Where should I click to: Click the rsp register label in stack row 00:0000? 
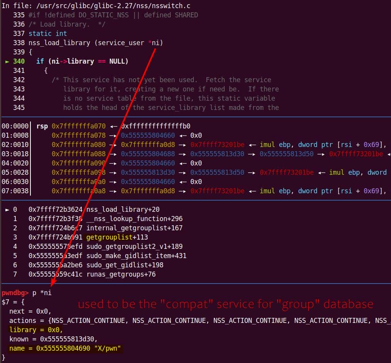(42, 126)
